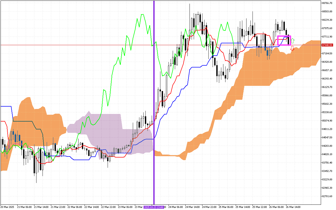336x210 pixels.
Task: Select the purple vertical line on the chart
Action: pos(154,102)
